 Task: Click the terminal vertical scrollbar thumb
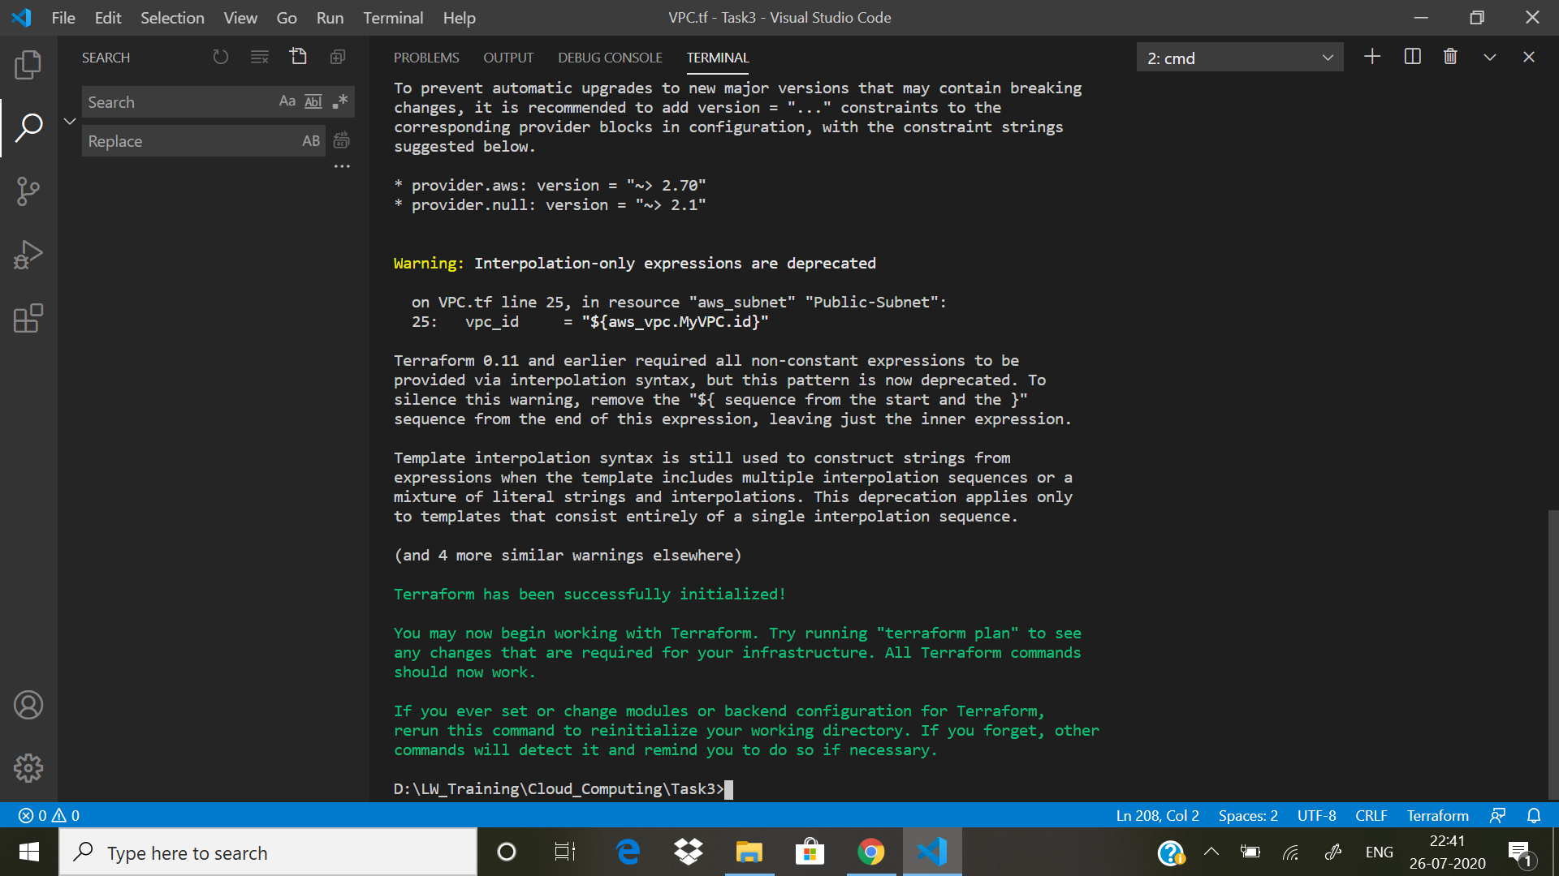pyautogui.click(x=1553, y=653)
